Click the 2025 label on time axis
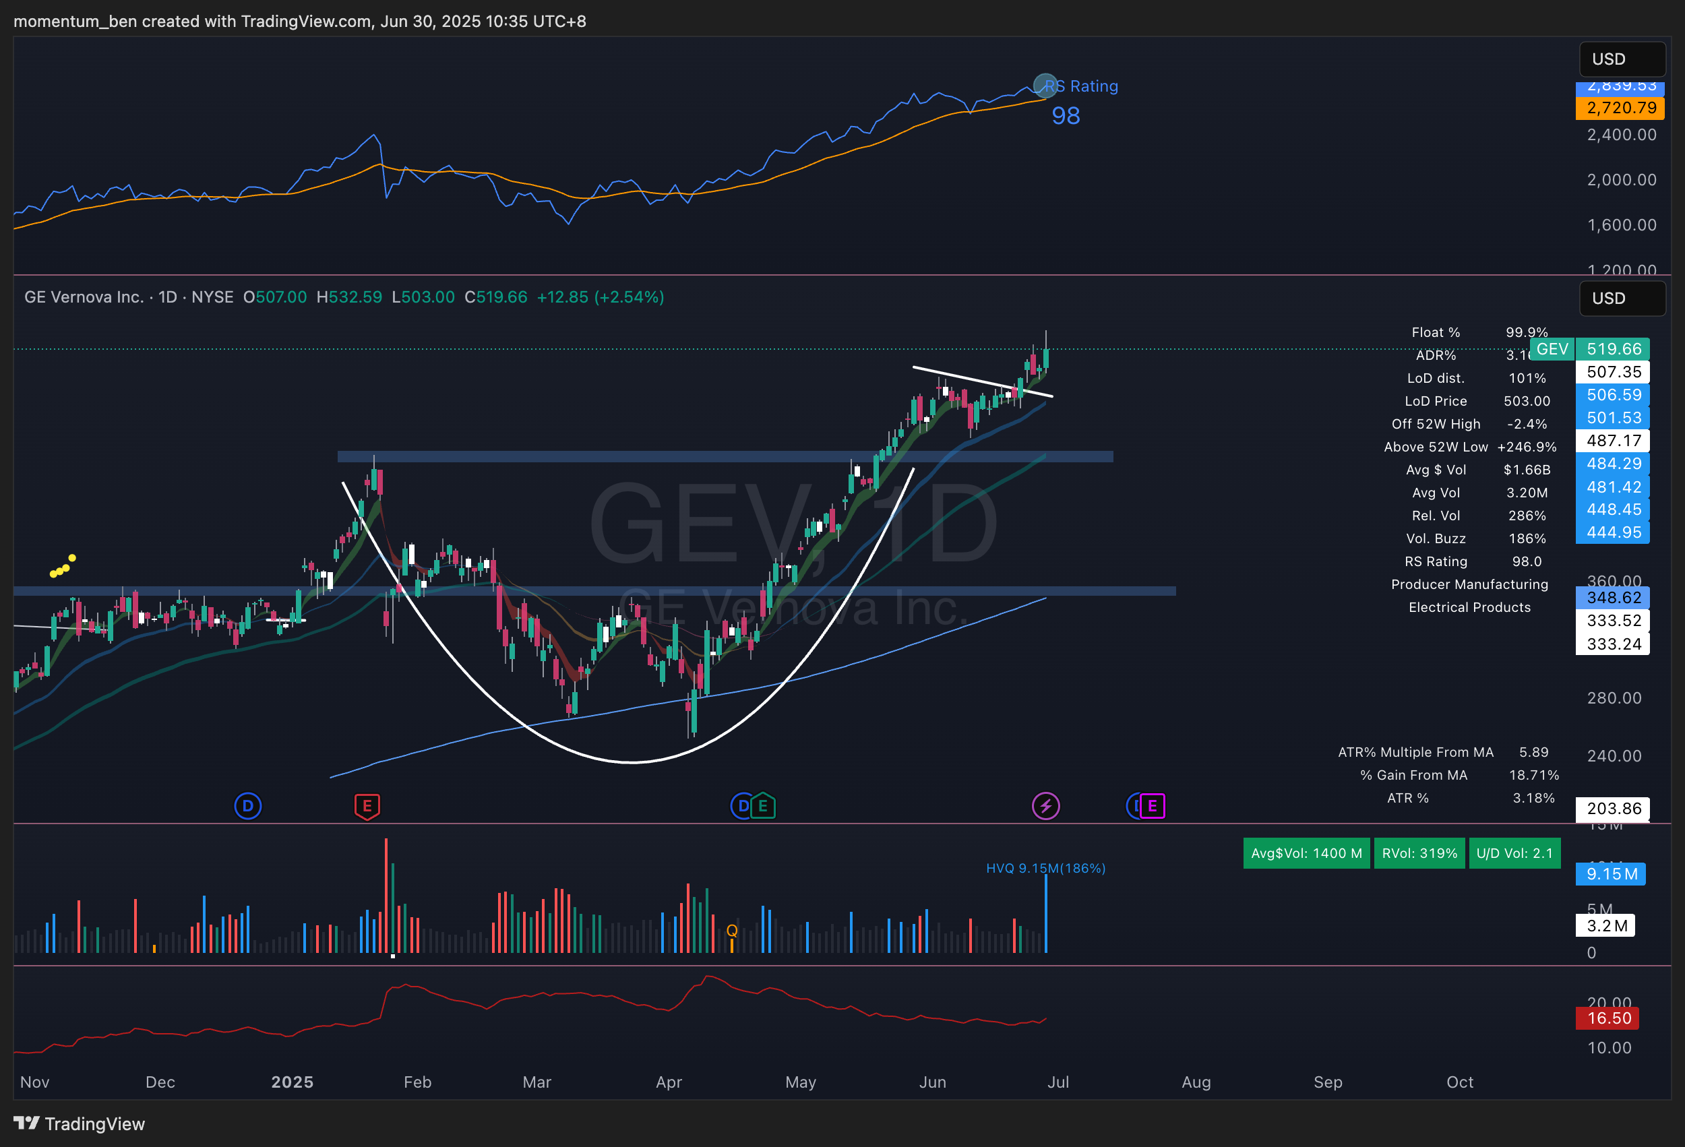 [x=293, y=1082]
